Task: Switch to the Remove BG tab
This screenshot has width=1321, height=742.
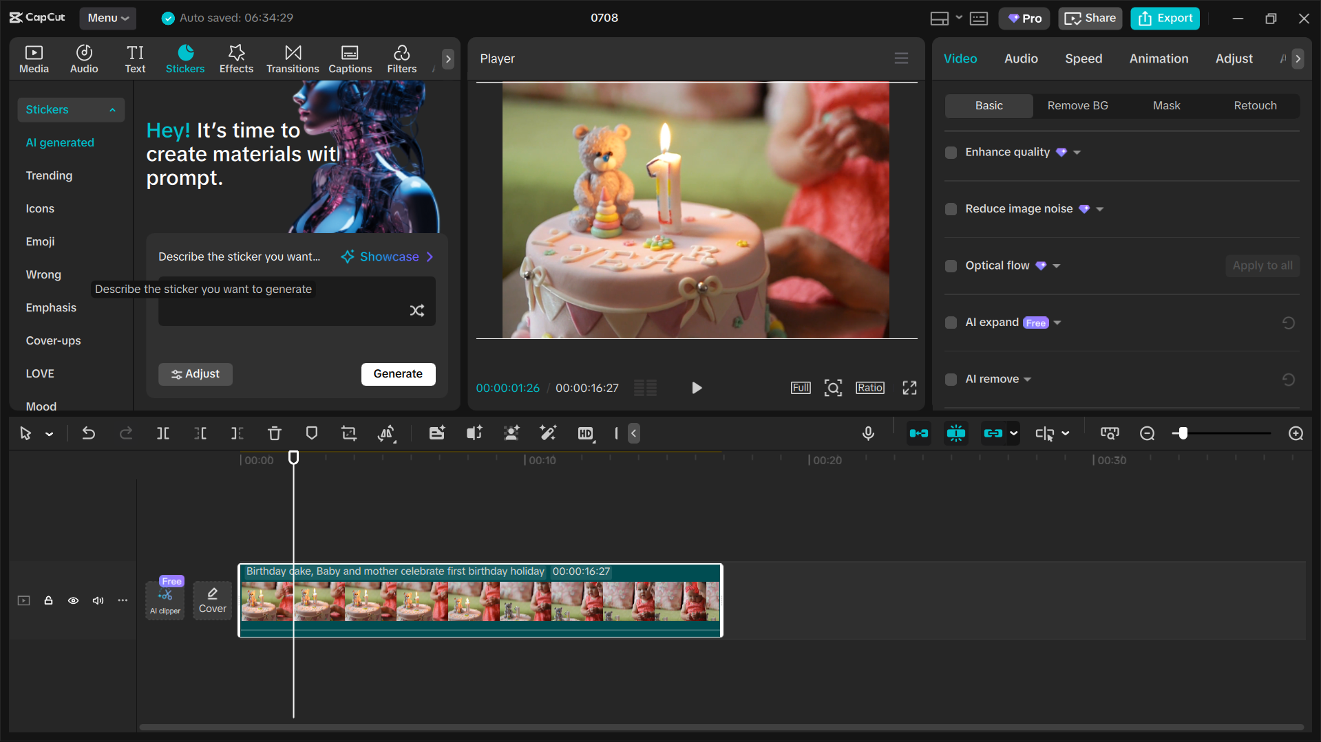Action: click(x=1077, y=105)
